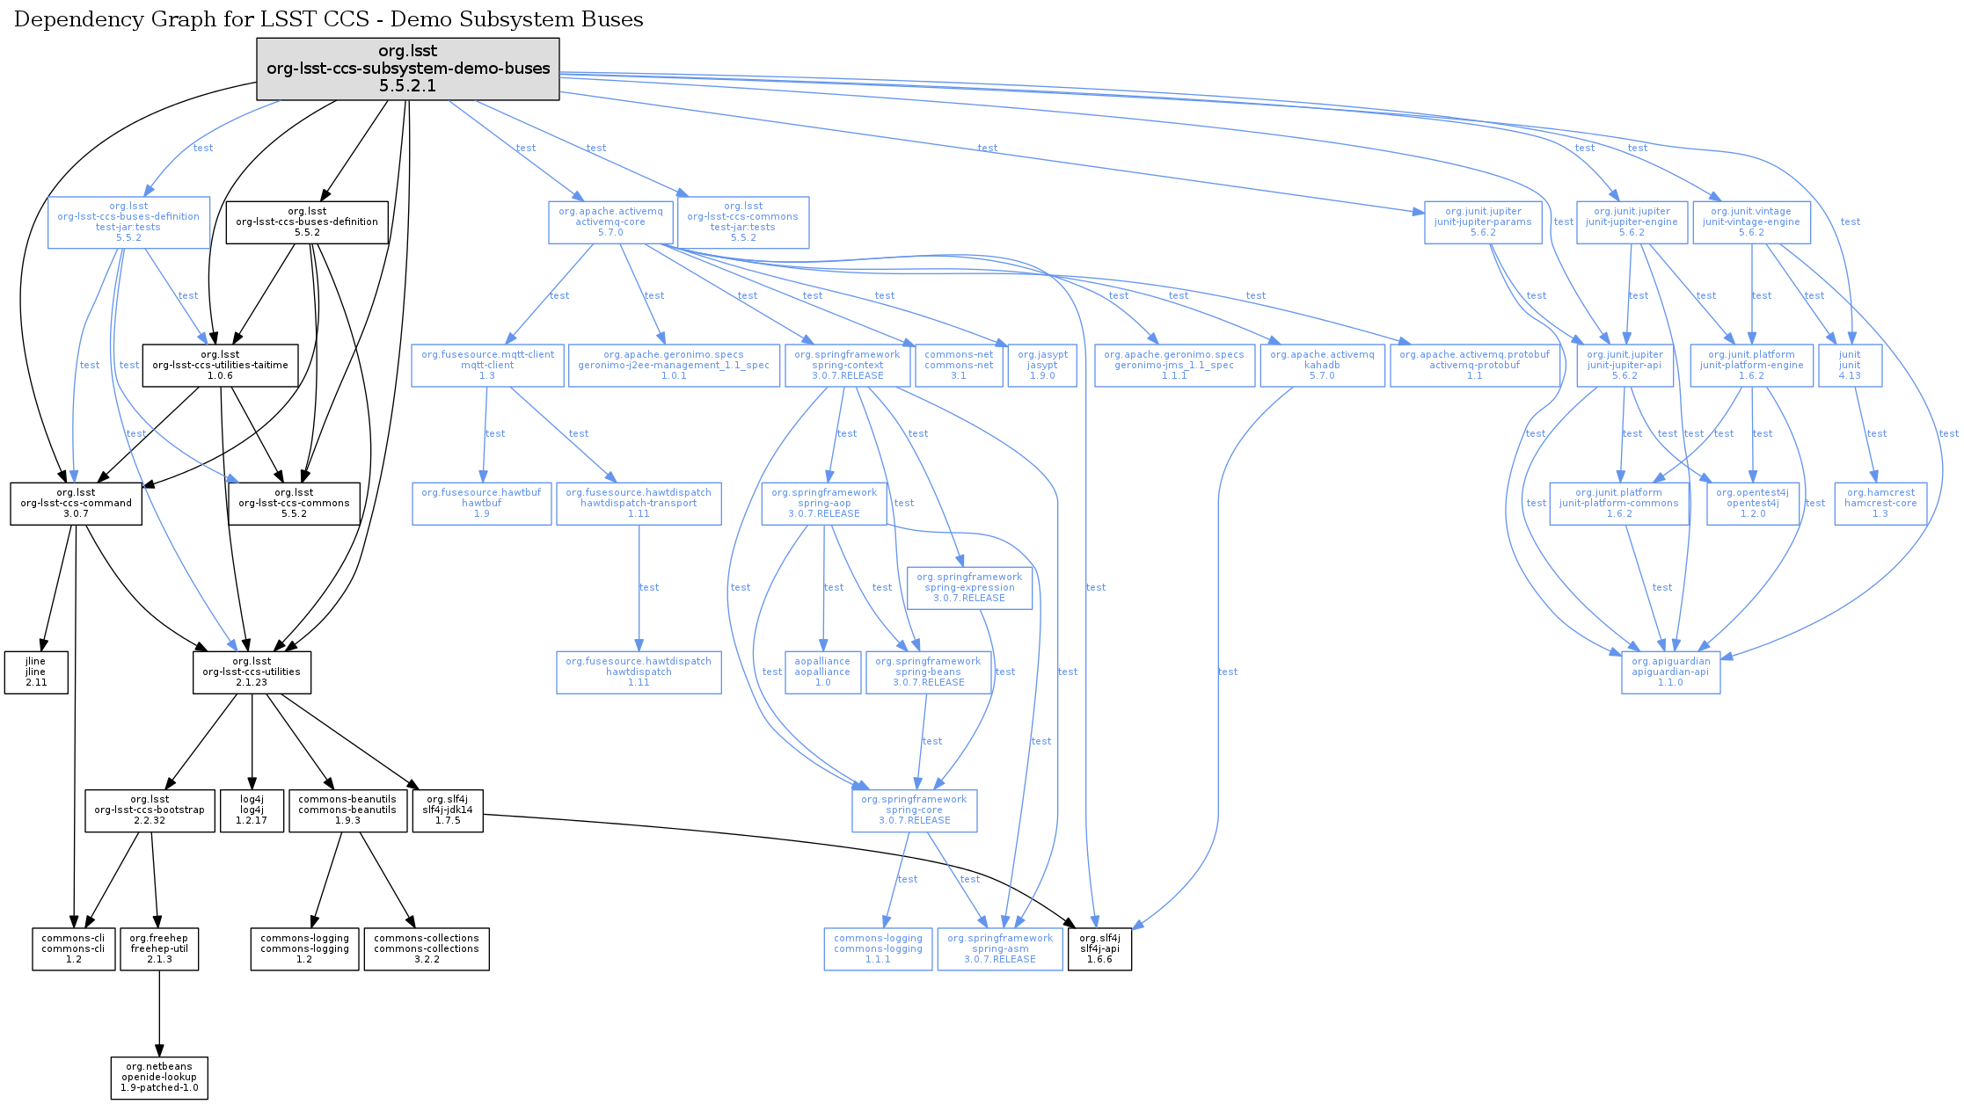Click the jline 2.11 node
The height and width of the screenshot is (1104, 1964).
[x=36, y=672]
